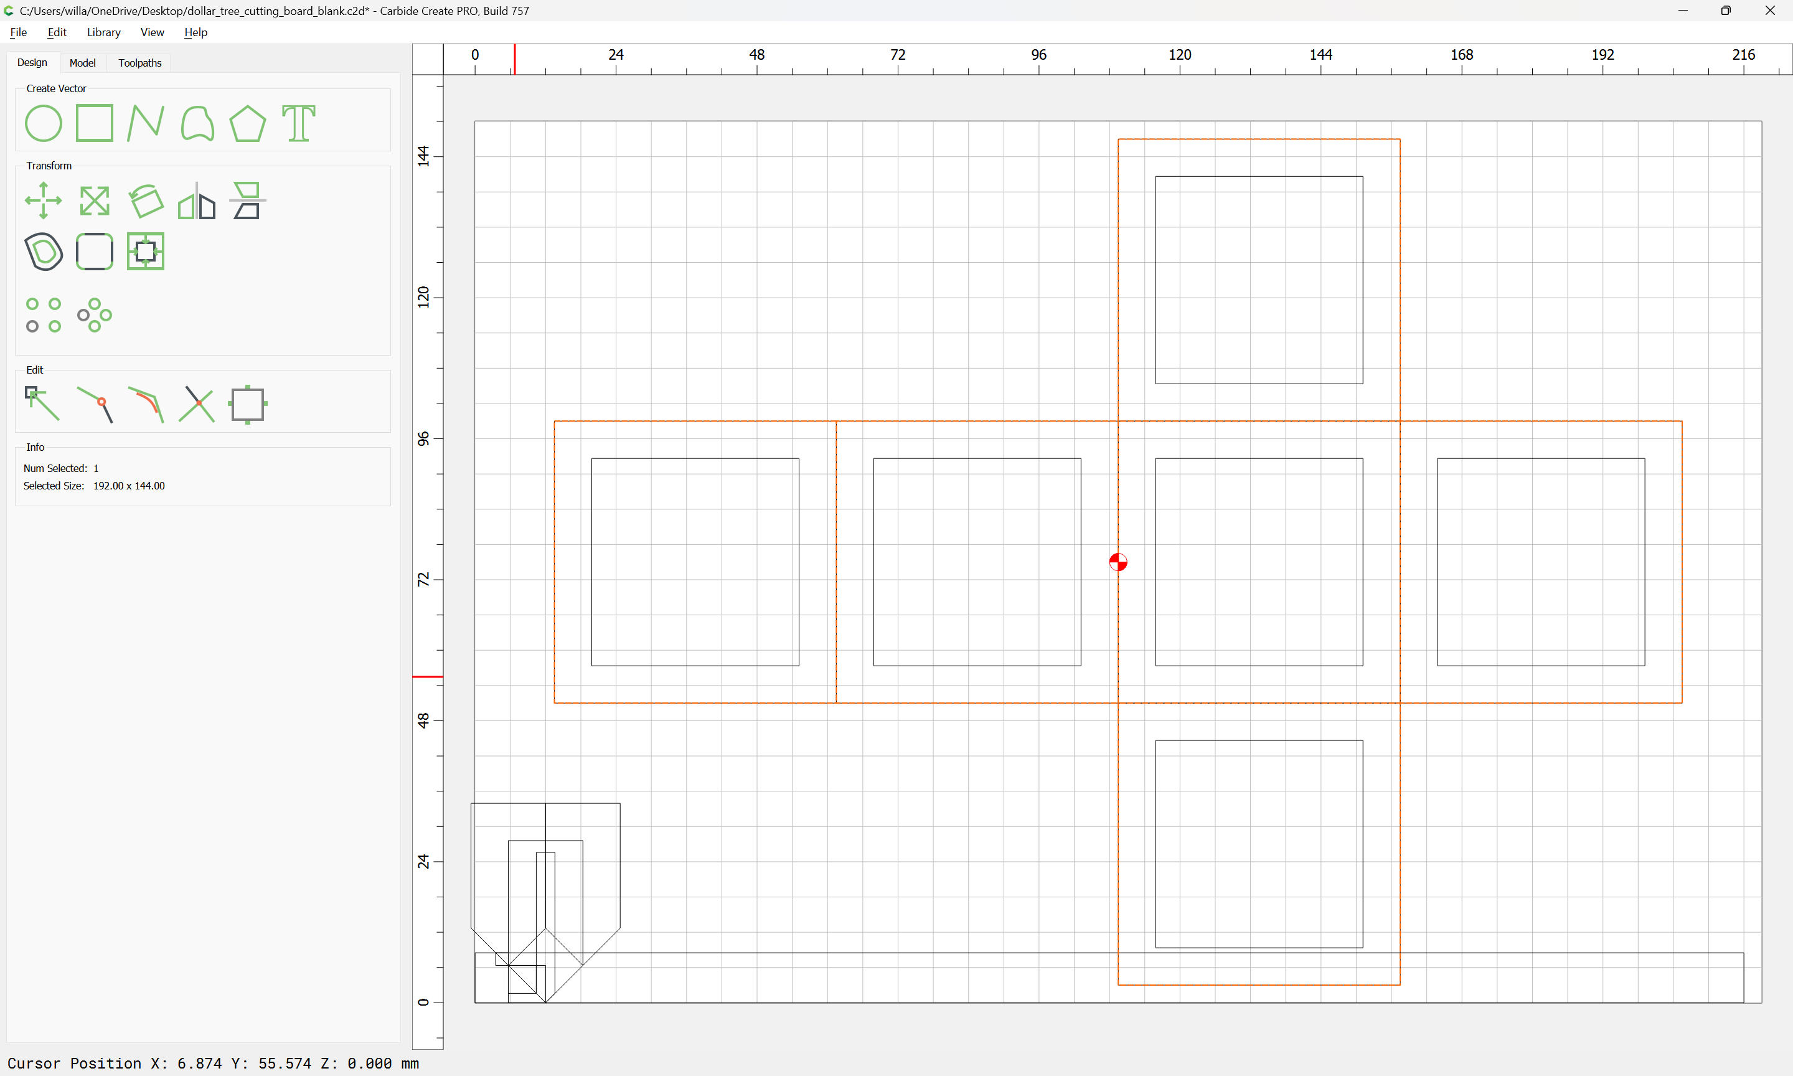Select the Circle create vector tool
Viewport: 1793px width, 1076px height.
click(44, 123)
